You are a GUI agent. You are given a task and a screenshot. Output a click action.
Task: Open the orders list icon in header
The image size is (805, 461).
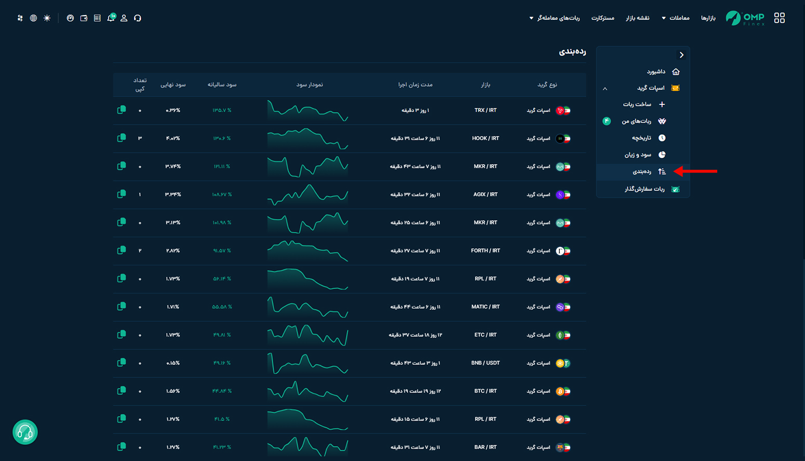(x=97, y=18)
